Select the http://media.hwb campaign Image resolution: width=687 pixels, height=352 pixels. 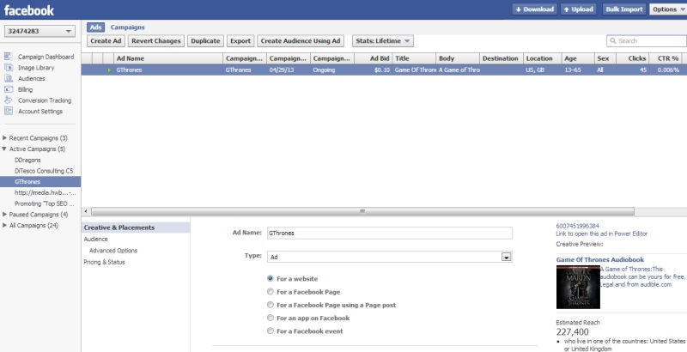click(46, 192)
